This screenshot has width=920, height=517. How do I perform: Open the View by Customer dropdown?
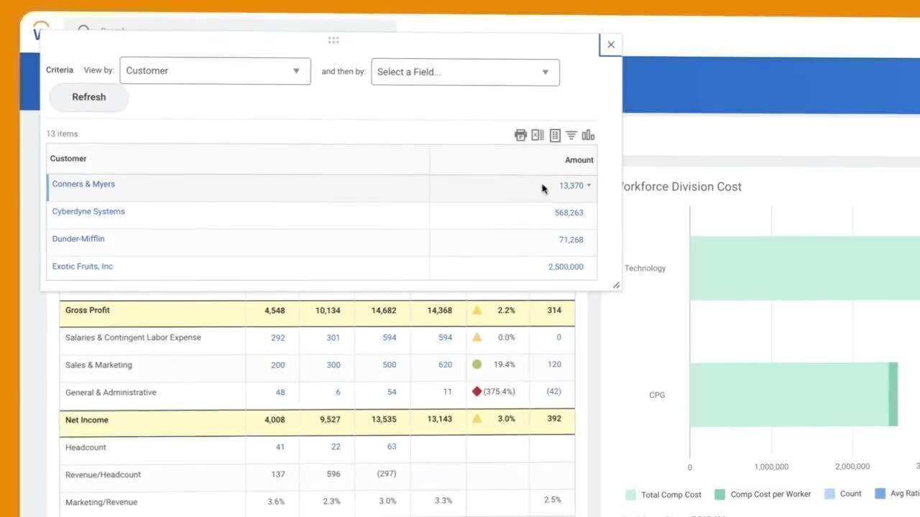(x=215, y=71)
